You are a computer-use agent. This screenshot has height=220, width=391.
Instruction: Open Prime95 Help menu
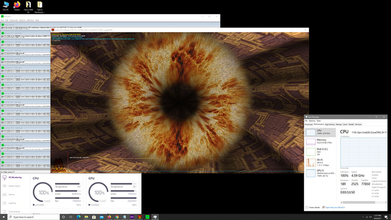[37, 20]
